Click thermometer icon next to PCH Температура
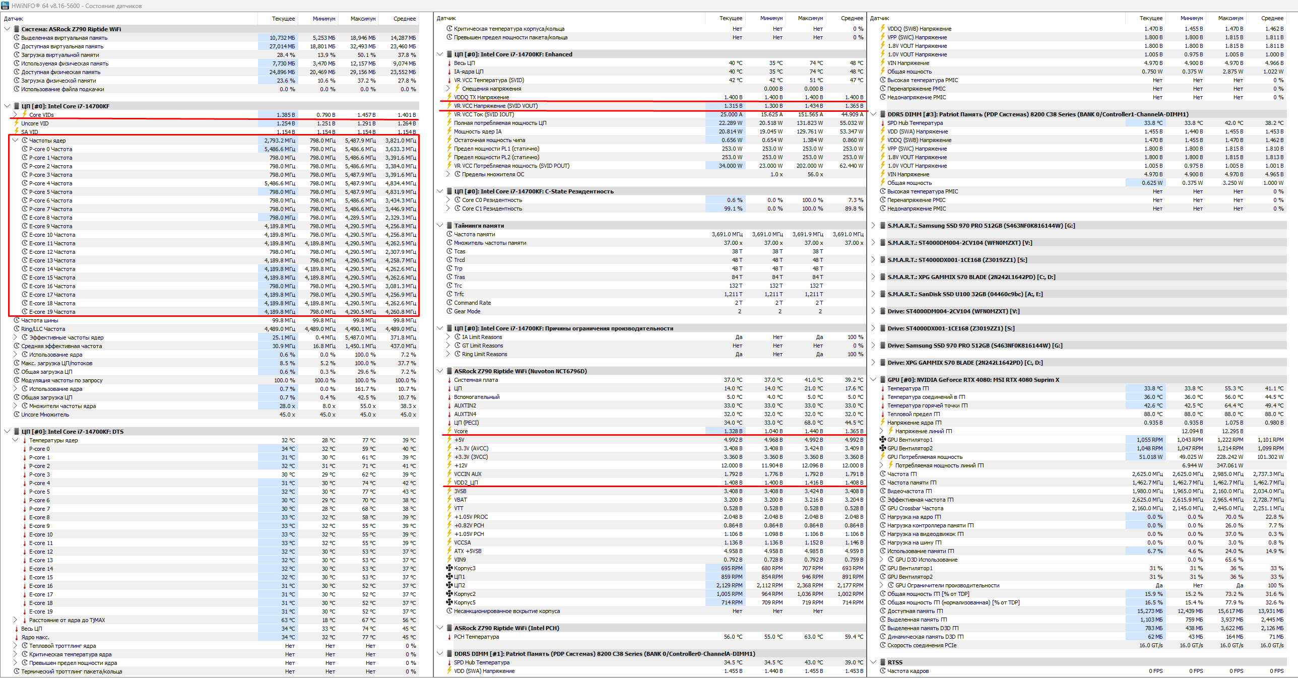The width and height of the screenshot is (1298, 678). tap(449, 637)
